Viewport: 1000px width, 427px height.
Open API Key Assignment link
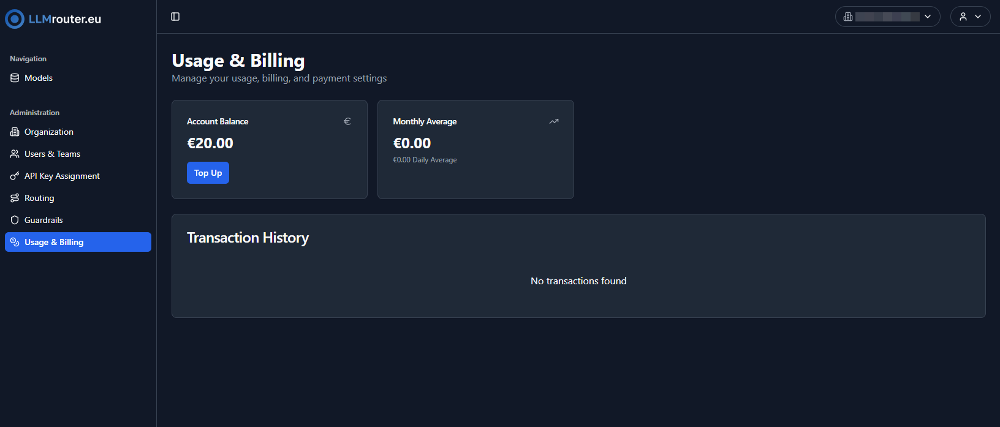click(62, 176)
